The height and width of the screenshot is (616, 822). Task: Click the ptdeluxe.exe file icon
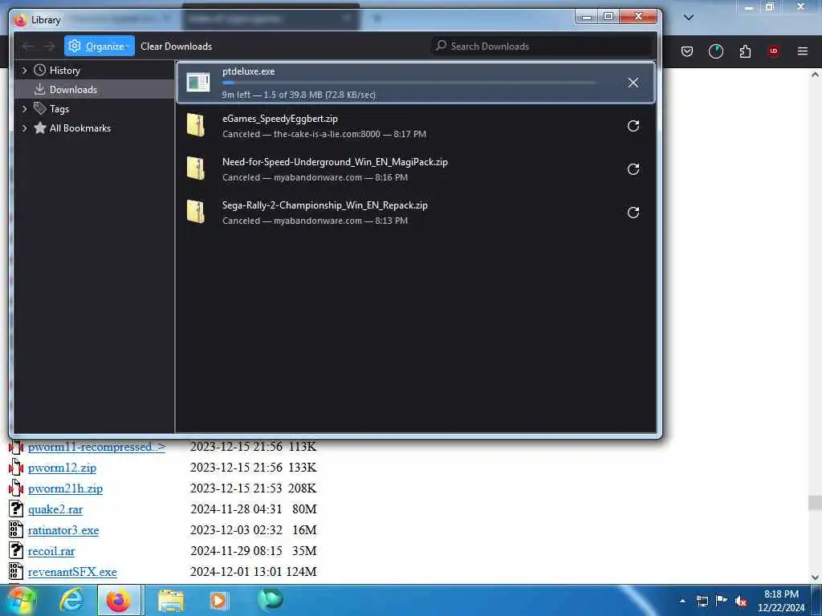point(198,83)
